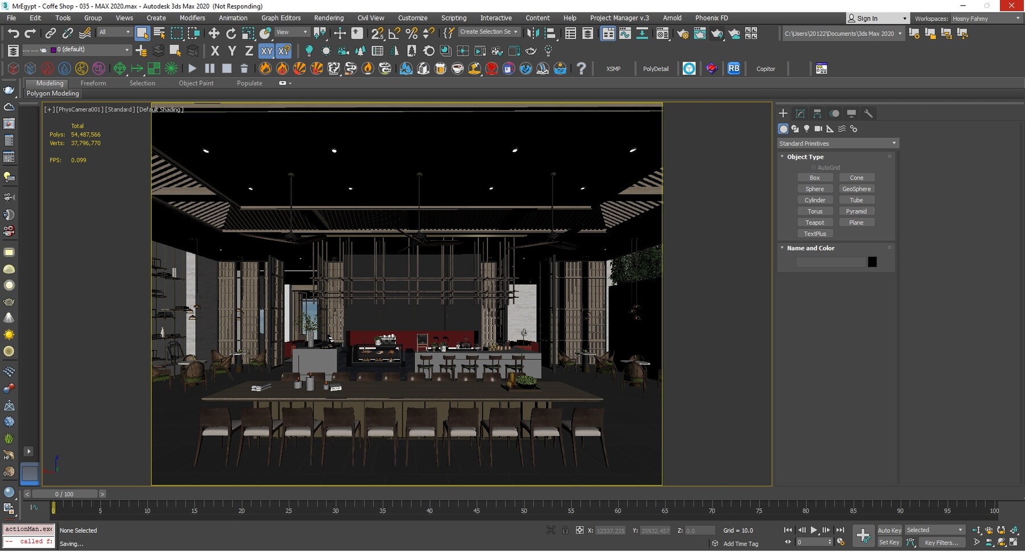Open the Workspaces dropdown
This screenshot has width=1025, height=555.
tap(986, 18)
